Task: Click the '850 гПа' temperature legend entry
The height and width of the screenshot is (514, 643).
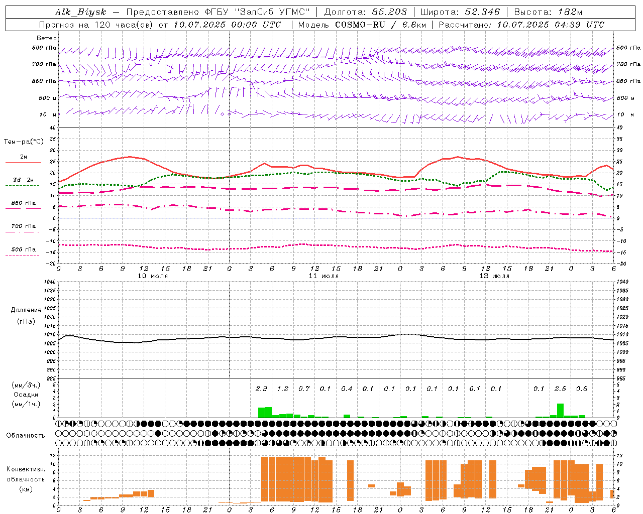Action: (23, 203)
